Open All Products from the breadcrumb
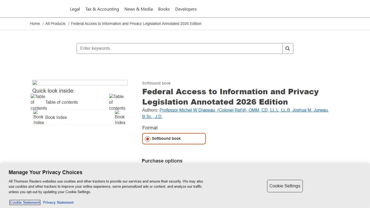Viewport: 370px width, 208px height. [55, 24]
